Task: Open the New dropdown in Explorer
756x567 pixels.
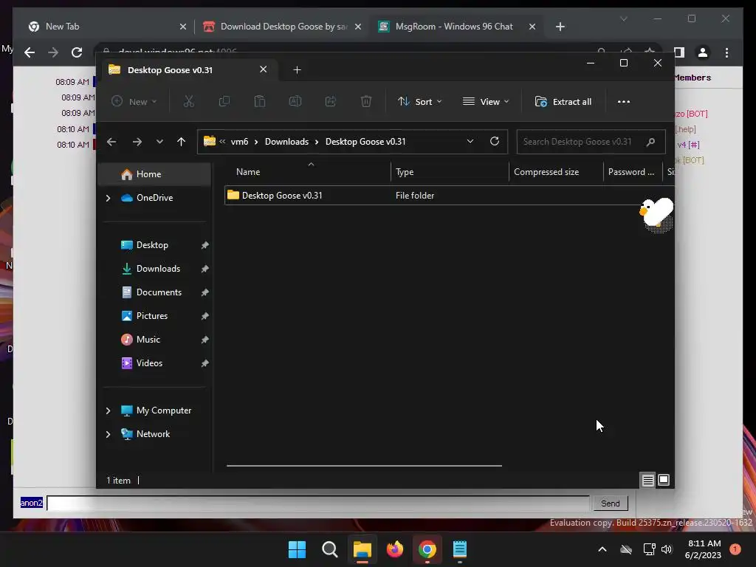Action: pyautogui.click(x=134, y=101)
